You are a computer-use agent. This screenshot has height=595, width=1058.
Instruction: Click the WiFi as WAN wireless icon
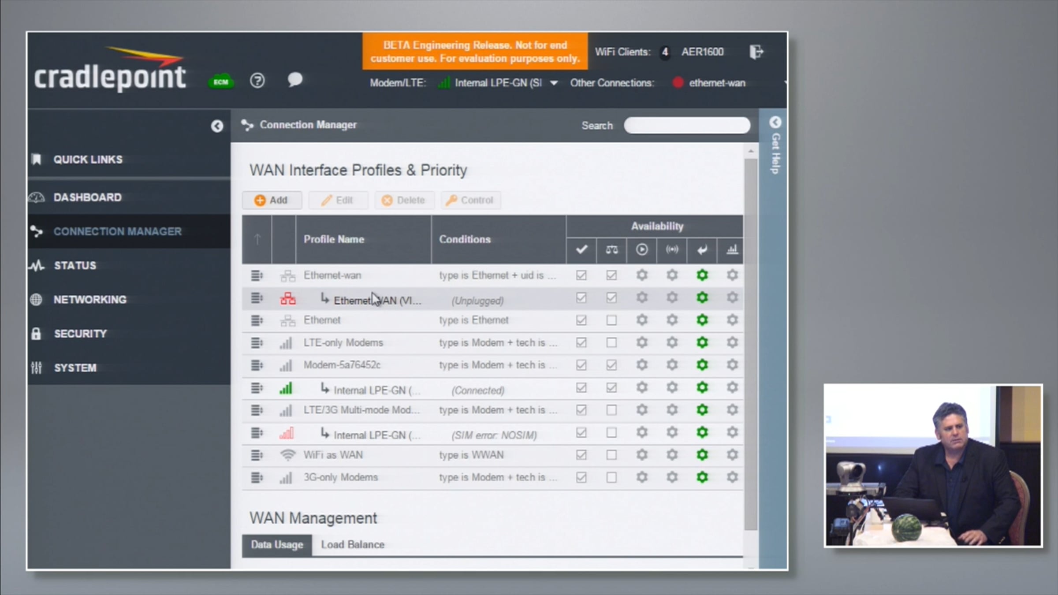pyautogui.click(x=288, y=455)
